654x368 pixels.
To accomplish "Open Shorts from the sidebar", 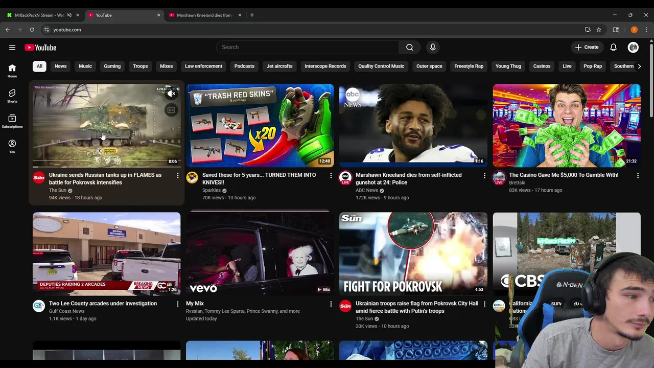I will tap(12, 96).
